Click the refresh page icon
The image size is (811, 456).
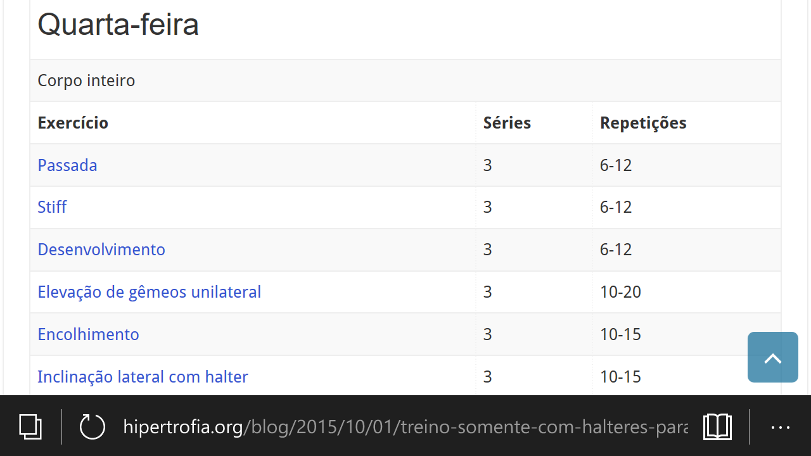pos(93,427)
